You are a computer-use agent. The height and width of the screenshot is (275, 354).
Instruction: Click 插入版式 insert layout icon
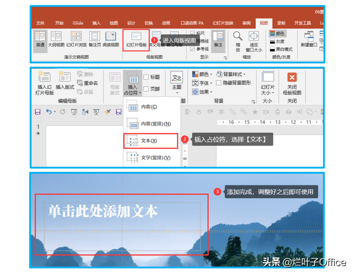[x=65, y=81]
